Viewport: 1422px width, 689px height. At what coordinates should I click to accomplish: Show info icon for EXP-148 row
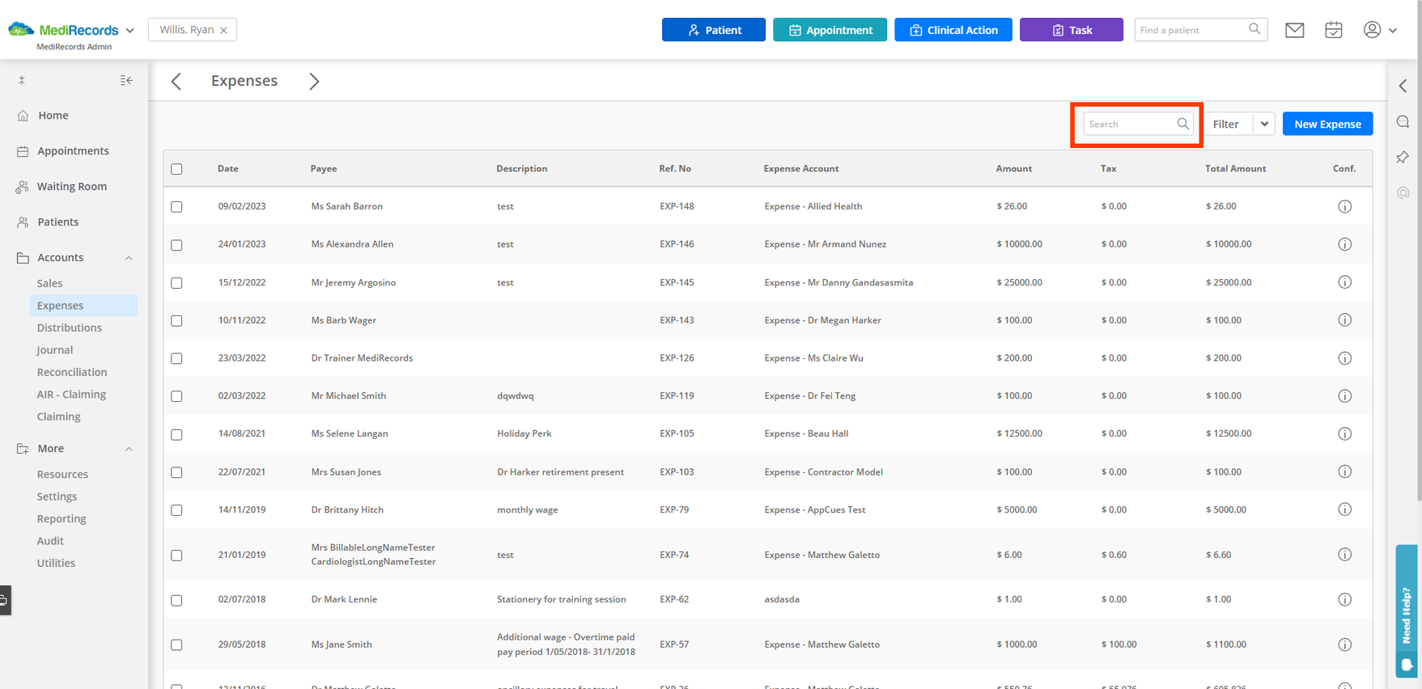(x=1344, y=206)
